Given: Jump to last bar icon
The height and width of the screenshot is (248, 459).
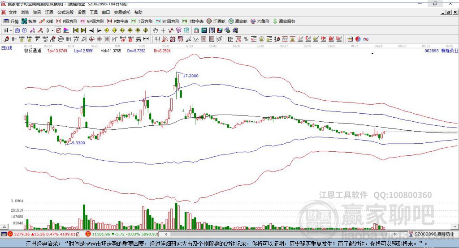Looking at the screenshot, I should tap(83, 30).
